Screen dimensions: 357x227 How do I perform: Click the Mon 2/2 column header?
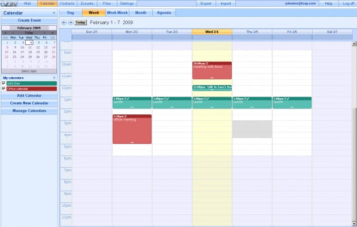[132, 32]
